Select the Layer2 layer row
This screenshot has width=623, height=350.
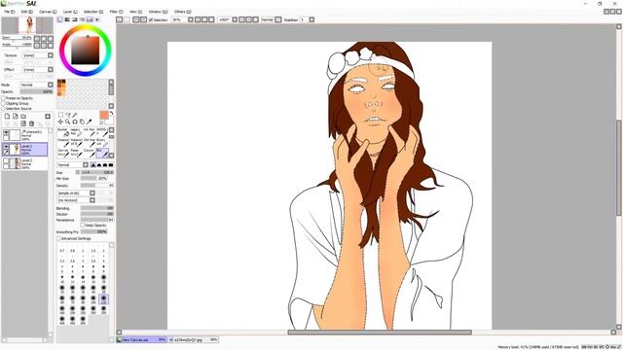(25, 163)
